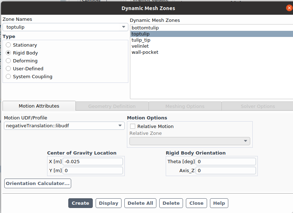The width and height of the screenshot is (293, 213).
Task: Click the Theta [deg] orientation field
Action: pyautogui.click(x=226, y=162)
